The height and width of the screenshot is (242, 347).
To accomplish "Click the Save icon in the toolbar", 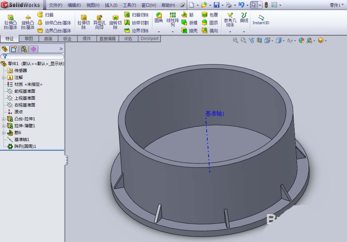I will point(217,5).
